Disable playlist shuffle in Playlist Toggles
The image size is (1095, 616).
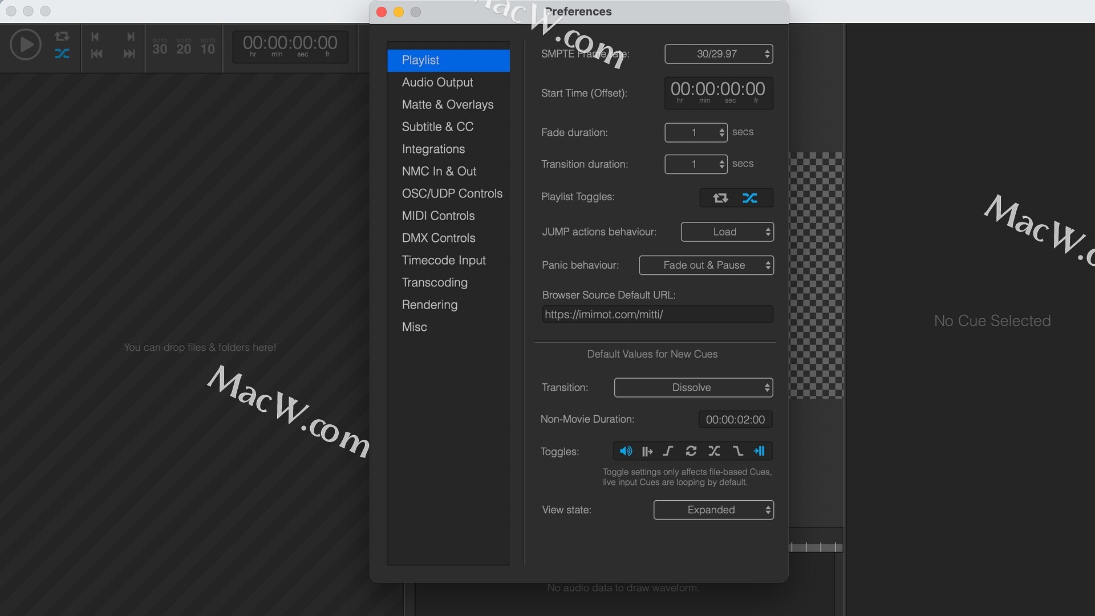[750, 198]
